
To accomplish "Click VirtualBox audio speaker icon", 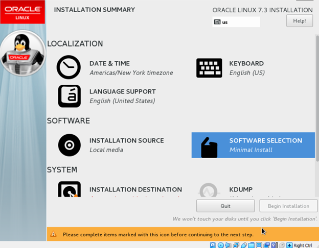I will 228,245.
